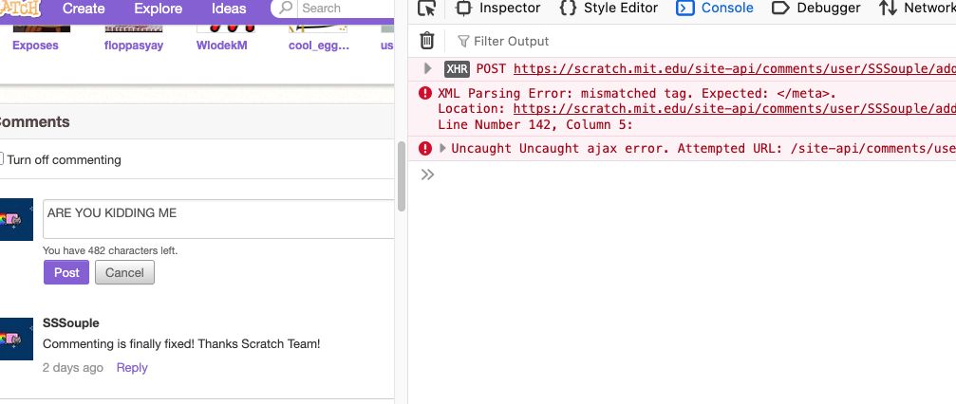Click the page vertical scrollbar thumb
956x404 pixels.
click(402, 176)
